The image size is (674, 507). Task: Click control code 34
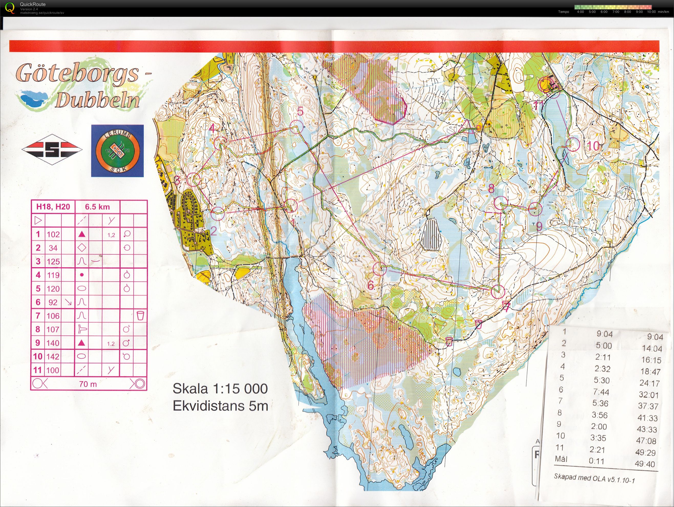click(53, 248)
